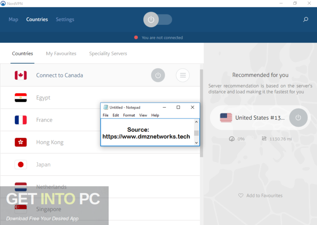Open the Canada server list menu icon
Image resolution: width=317 pixels, height=225 pixels.
[x=183, y=75]
